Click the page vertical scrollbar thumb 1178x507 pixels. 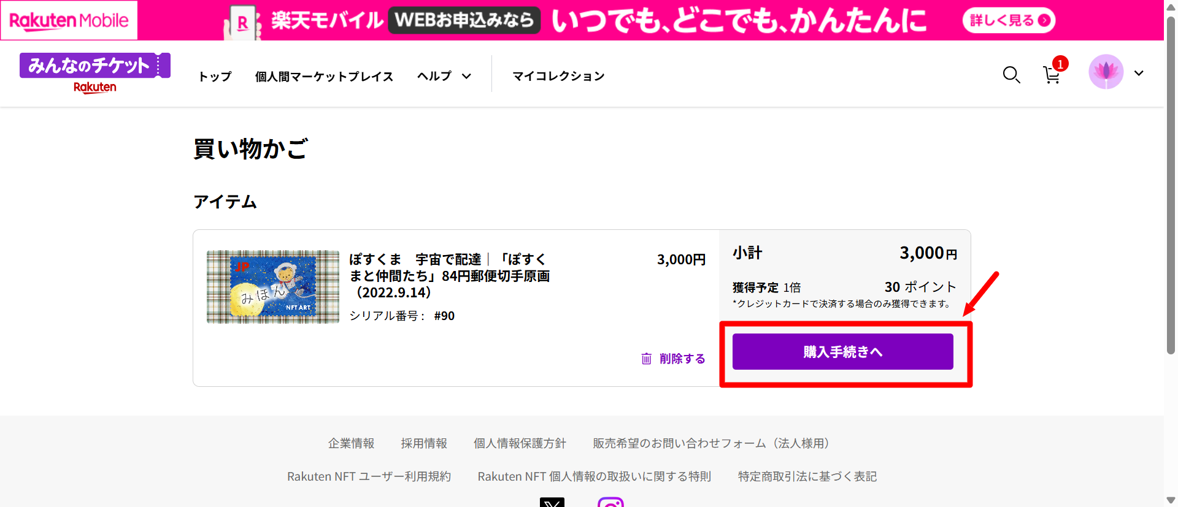point(1171,184)
